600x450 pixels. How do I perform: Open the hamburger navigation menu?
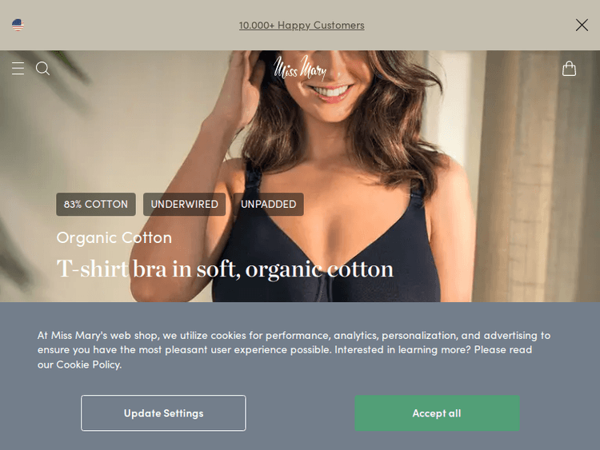[18, 69]
